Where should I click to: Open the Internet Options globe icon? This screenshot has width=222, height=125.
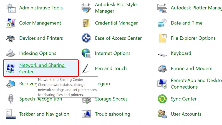(86, 53)
